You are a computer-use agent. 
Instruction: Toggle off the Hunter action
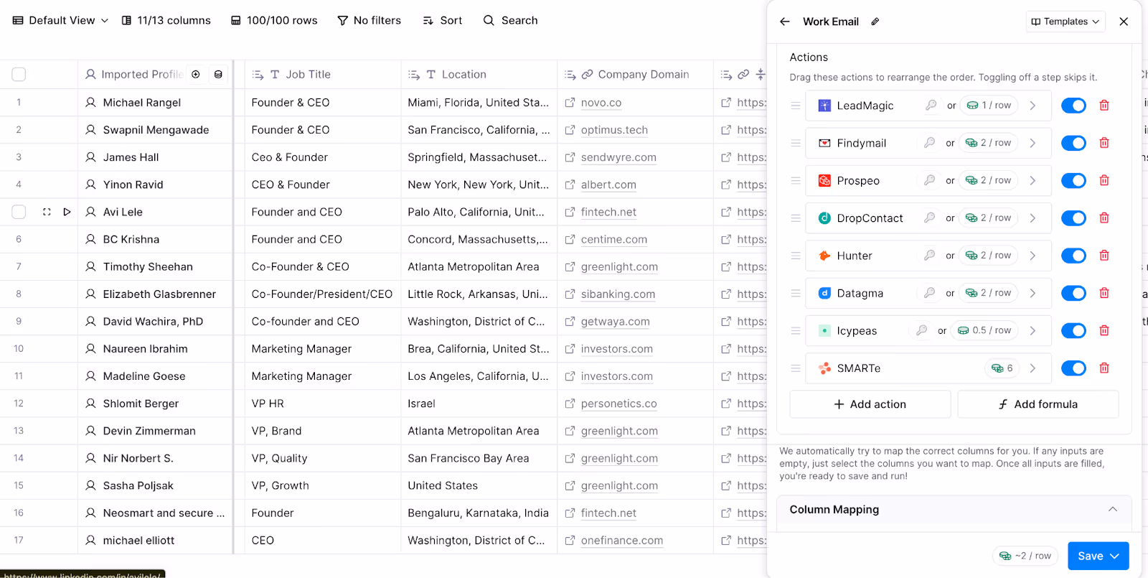pos(1073,256)
